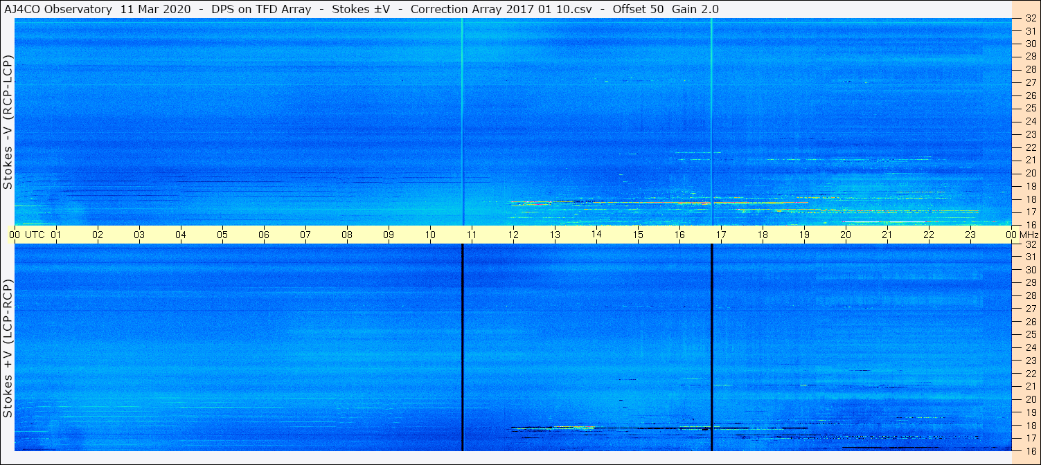
Task: Click '32' MHz label of upper Stokes -V panel
Action: pyautogui.click(x=1030, y=19)
